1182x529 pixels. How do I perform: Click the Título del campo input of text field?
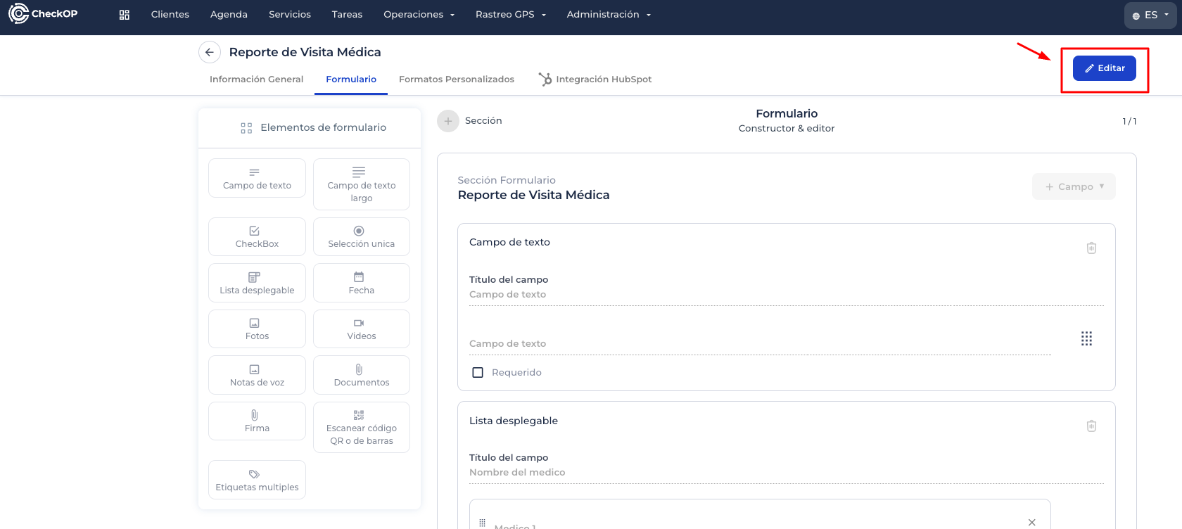click(x=786, y=295)
